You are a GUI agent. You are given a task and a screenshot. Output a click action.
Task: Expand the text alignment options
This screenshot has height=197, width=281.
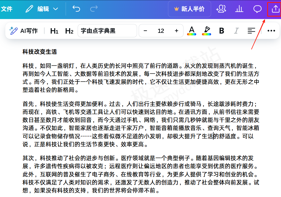point(251,31)
